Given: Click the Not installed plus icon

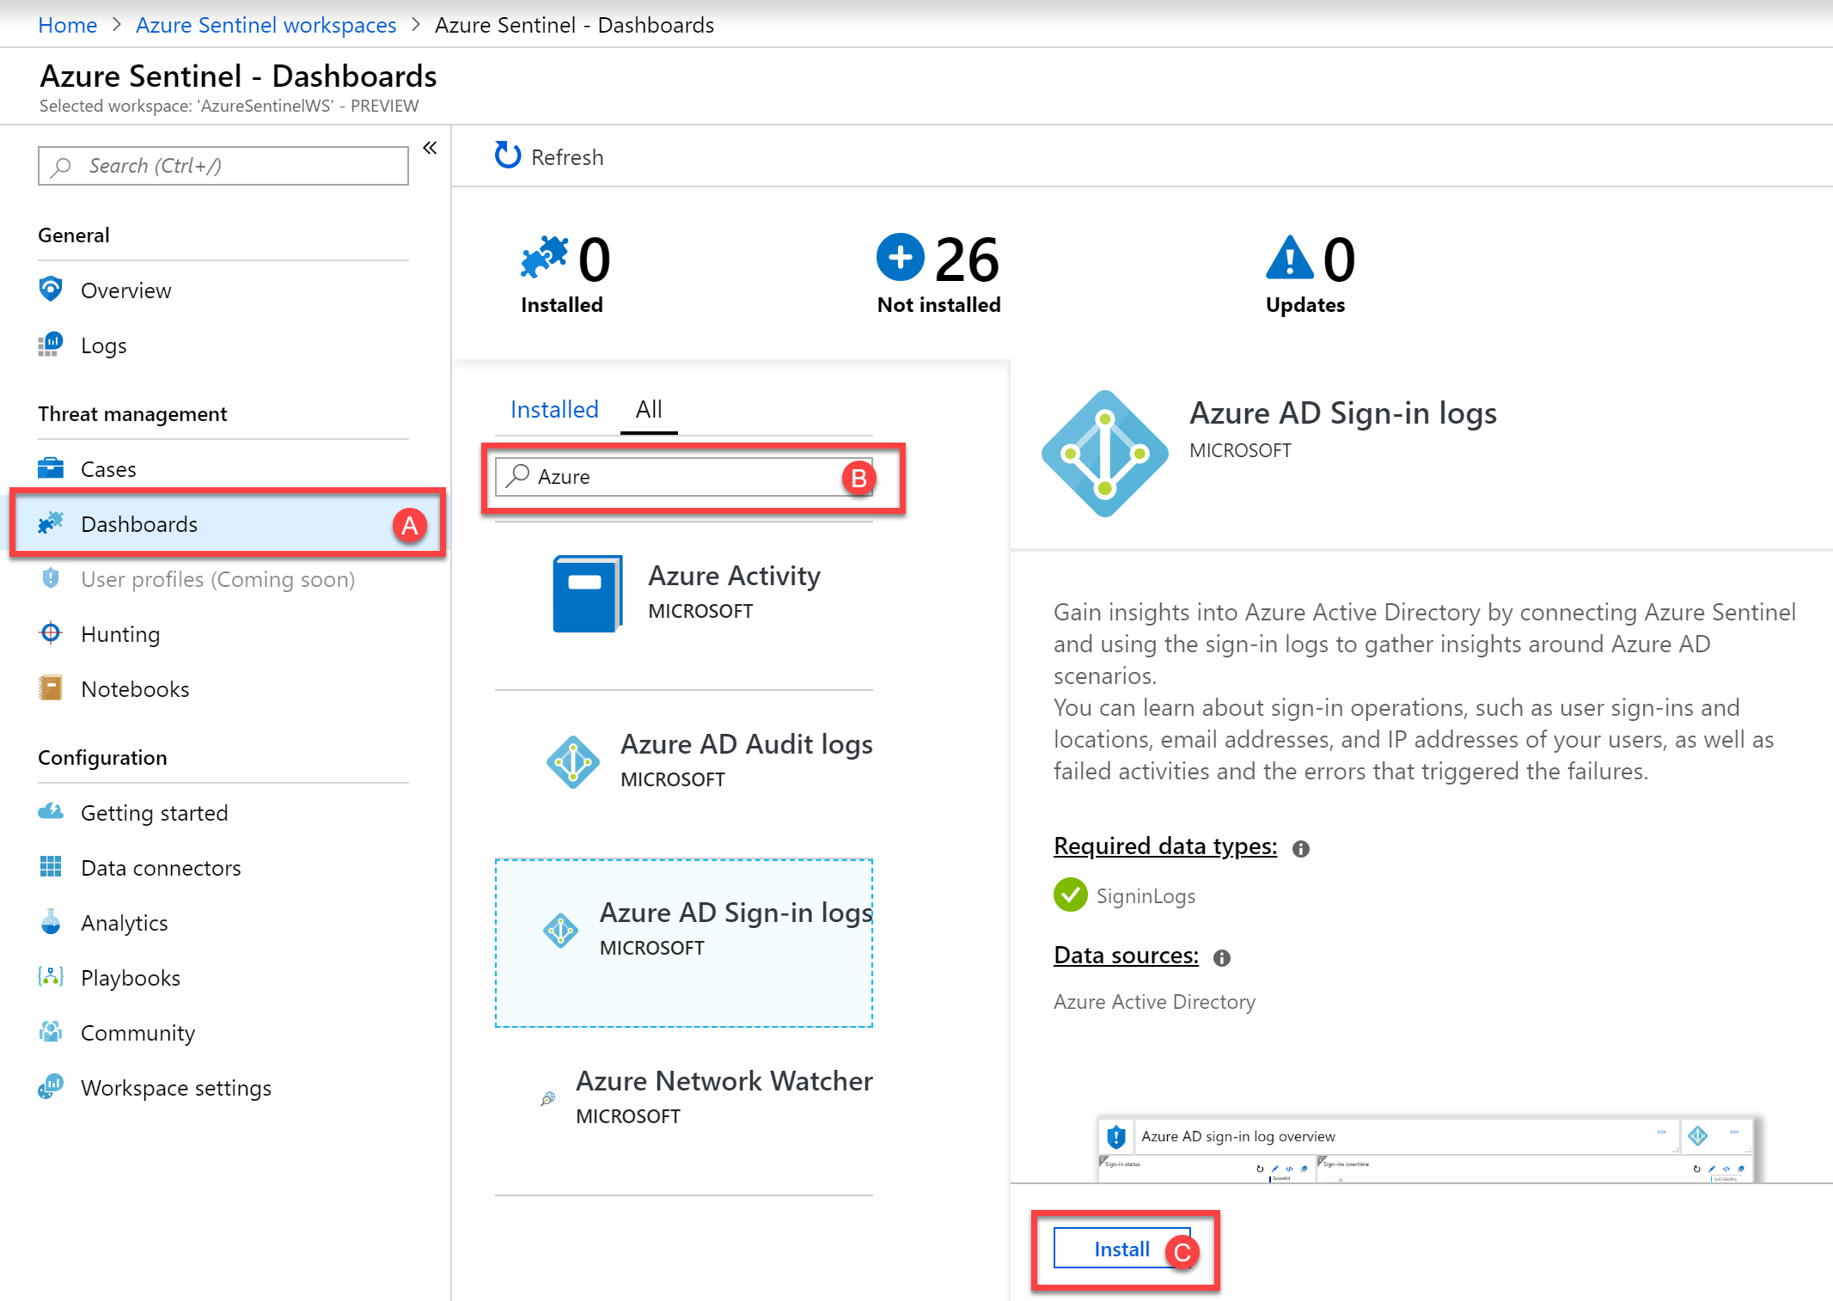Looking at the screenshot, I should pos(900,257).
